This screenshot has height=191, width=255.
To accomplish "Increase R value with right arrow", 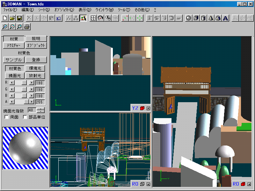I will (x=32, y=83).
